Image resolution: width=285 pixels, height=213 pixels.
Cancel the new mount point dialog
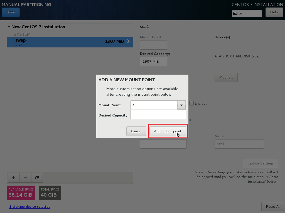(136, 131)
